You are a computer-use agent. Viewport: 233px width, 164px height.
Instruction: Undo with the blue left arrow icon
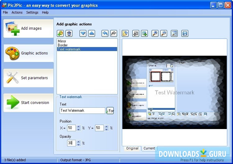[105, 33]
